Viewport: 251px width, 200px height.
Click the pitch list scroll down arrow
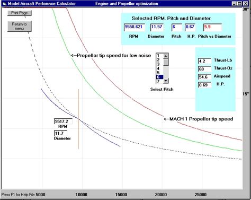pyautogui.click(x=166, y=81)
